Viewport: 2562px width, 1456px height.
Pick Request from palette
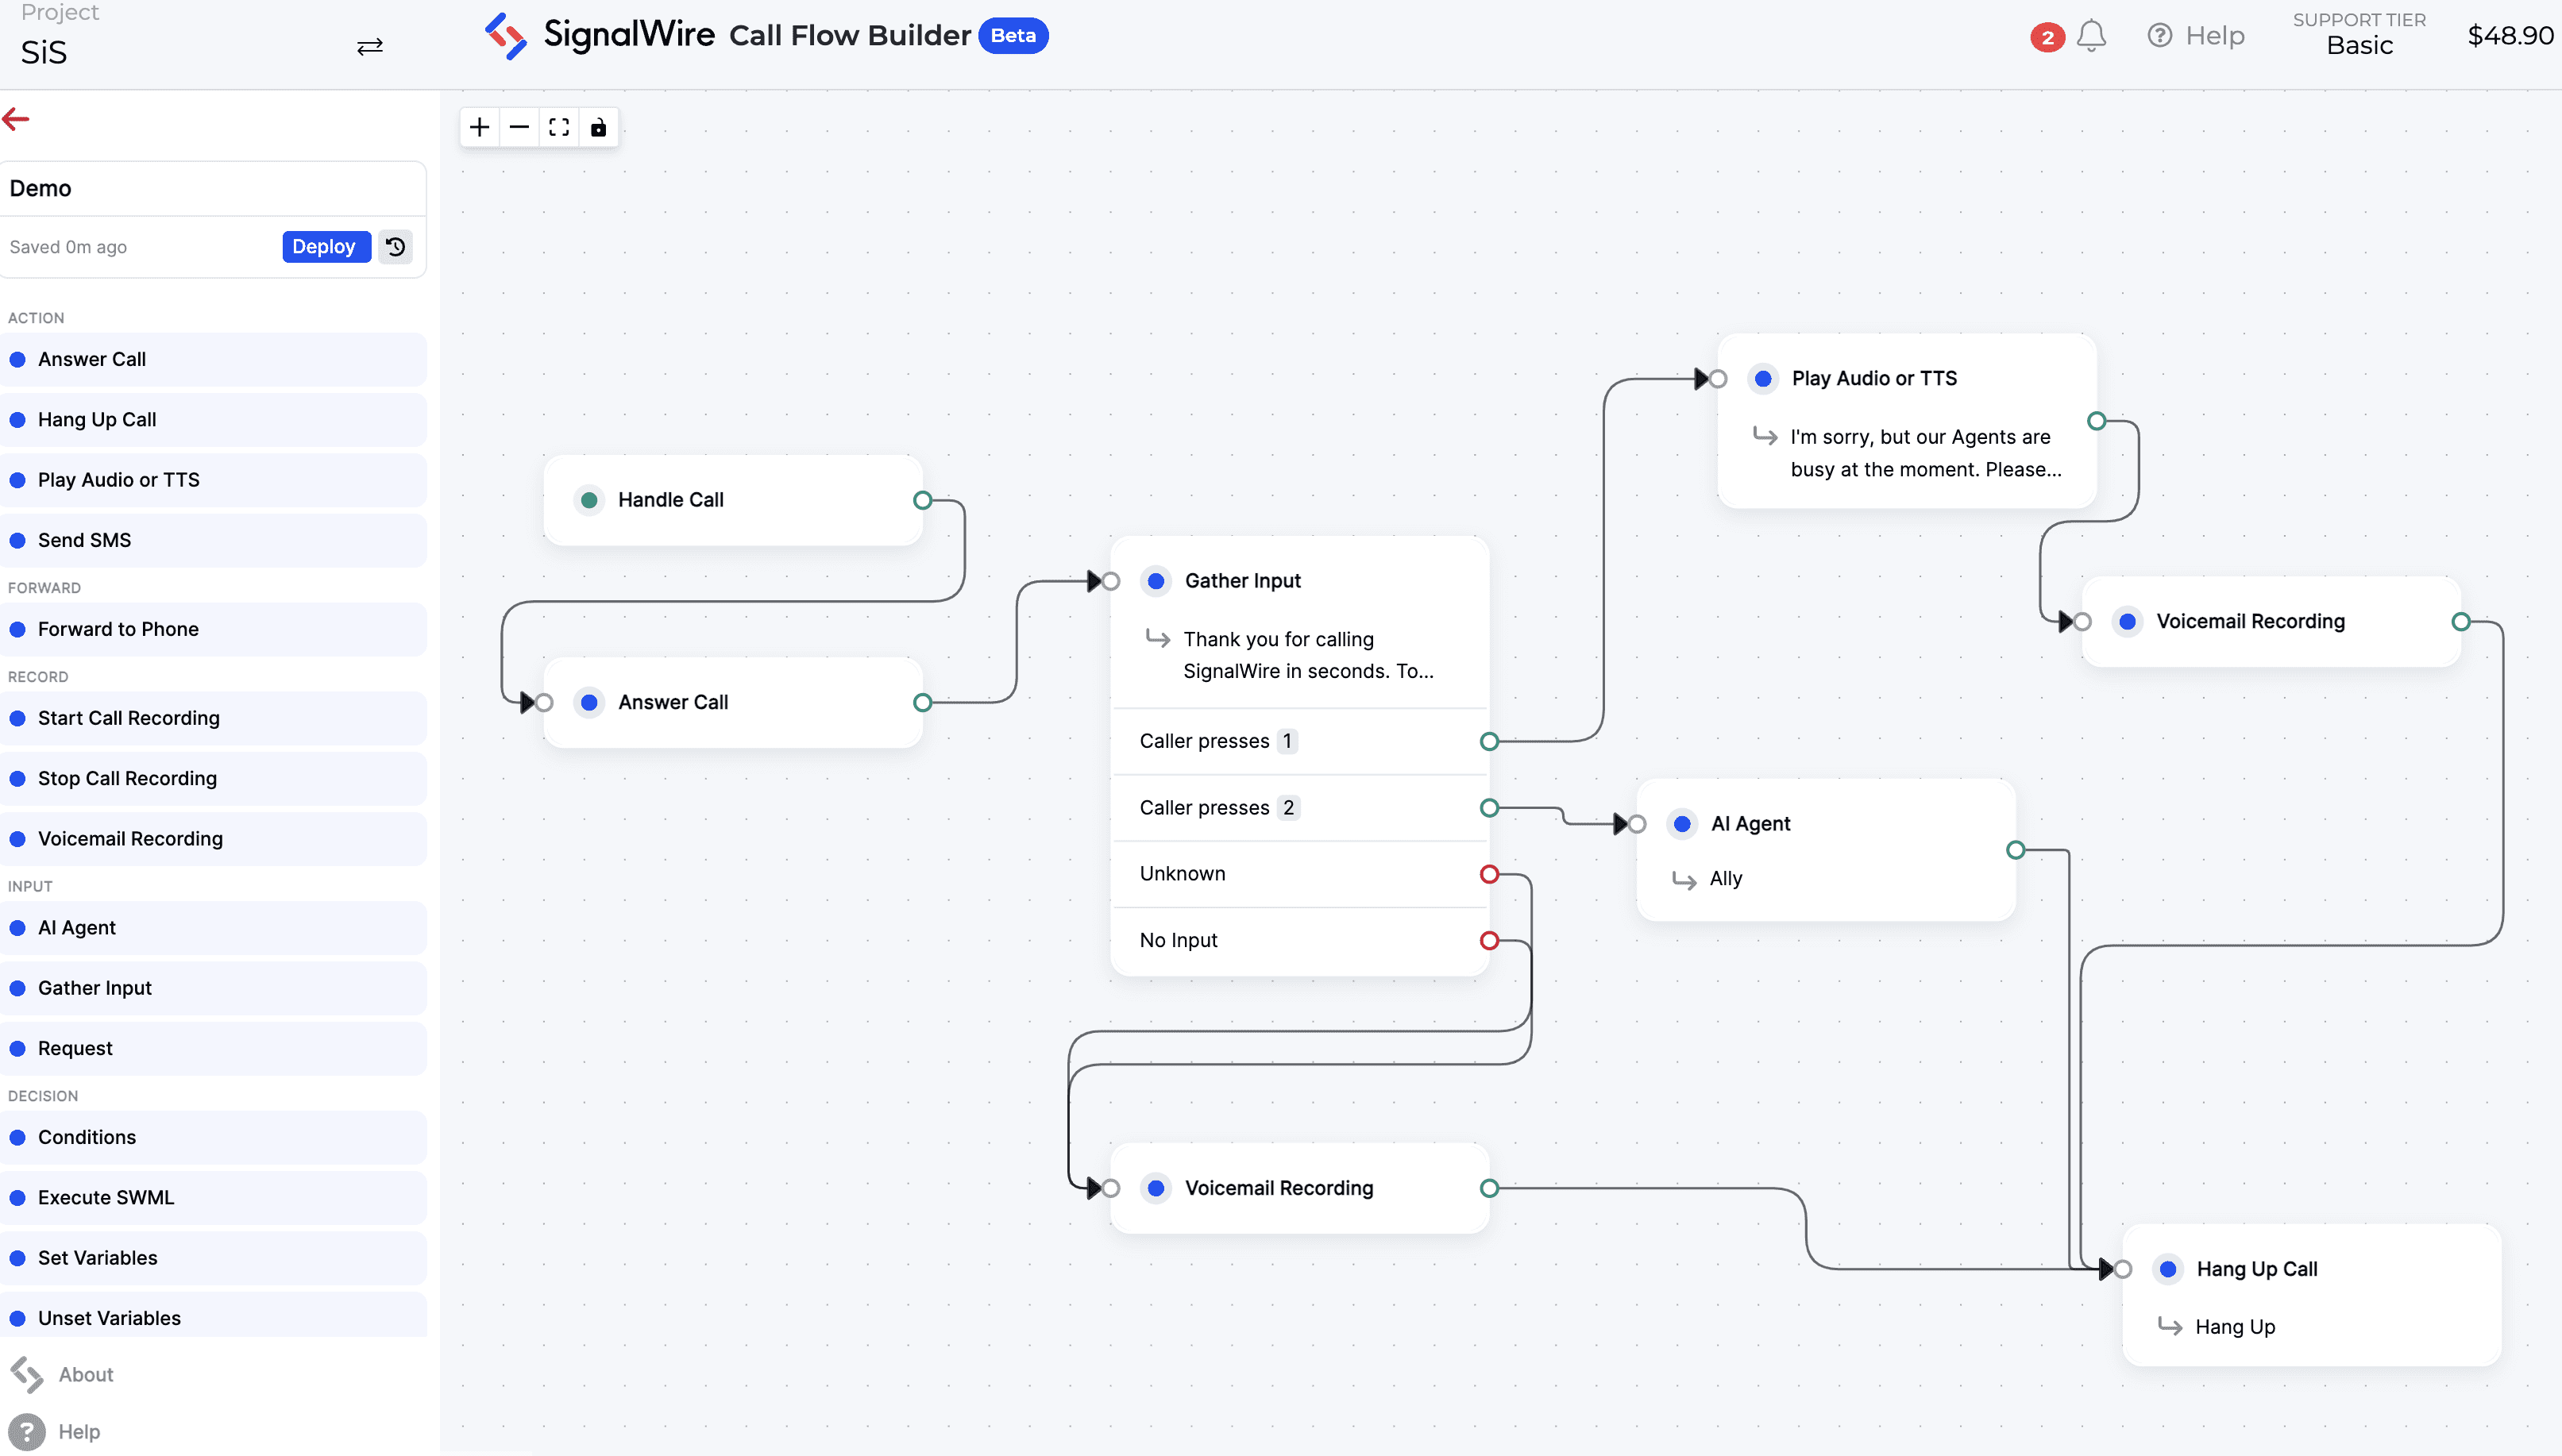(213, 1048)
